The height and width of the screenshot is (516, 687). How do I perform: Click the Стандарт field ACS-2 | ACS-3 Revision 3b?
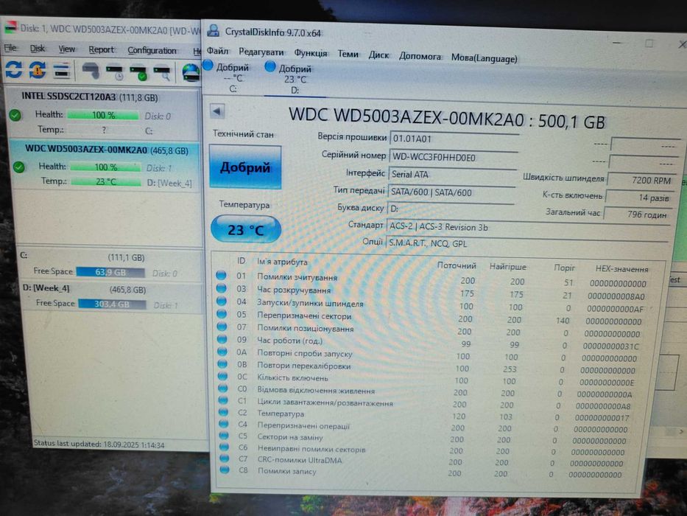click(x=529, y=227)
